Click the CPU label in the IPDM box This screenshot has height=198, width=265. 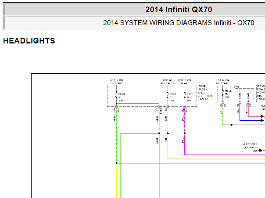(x=236, y=87)
